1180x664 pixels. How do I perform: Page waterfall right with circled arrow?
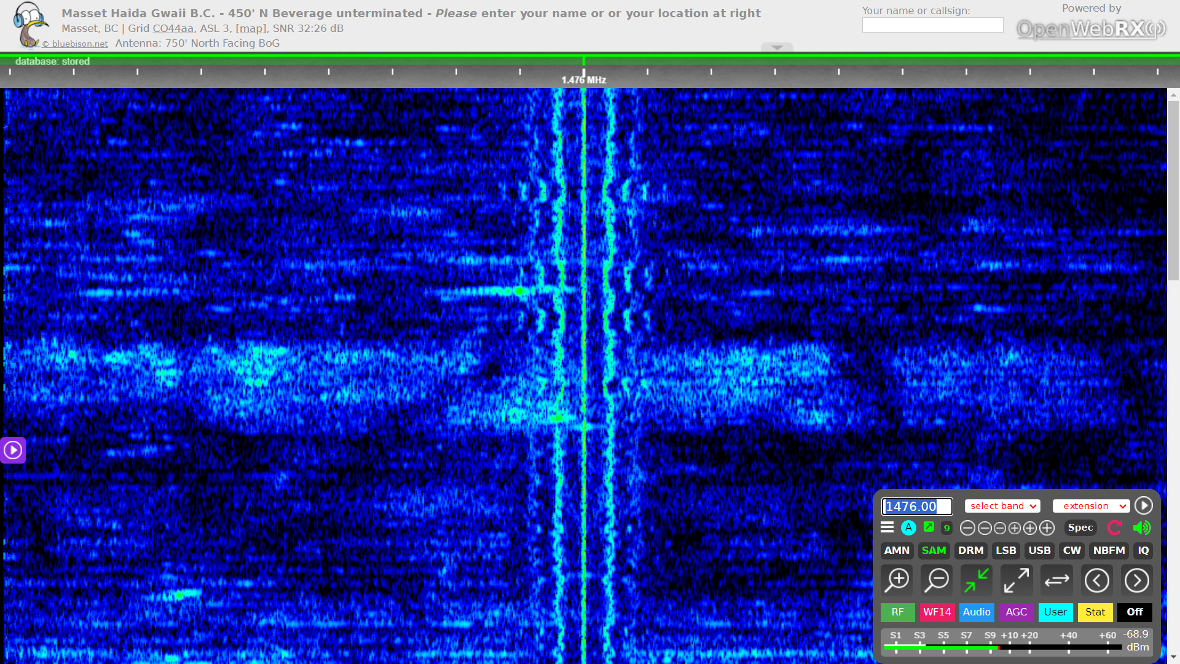coord(1136,580)
